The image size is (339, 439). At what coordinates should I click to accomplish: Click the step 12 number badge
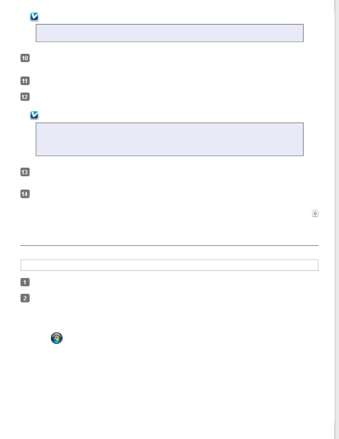pyautogui.click(x=25, y=97)
